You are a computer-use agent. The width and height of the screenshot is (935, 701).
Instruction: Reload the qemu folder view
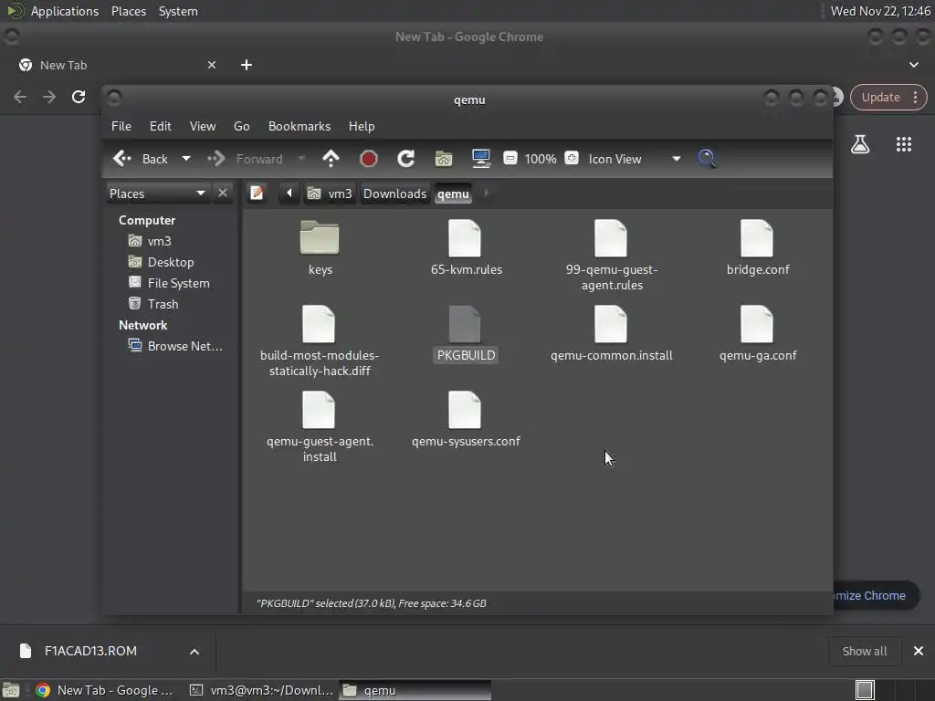click(x=406, y=159)
